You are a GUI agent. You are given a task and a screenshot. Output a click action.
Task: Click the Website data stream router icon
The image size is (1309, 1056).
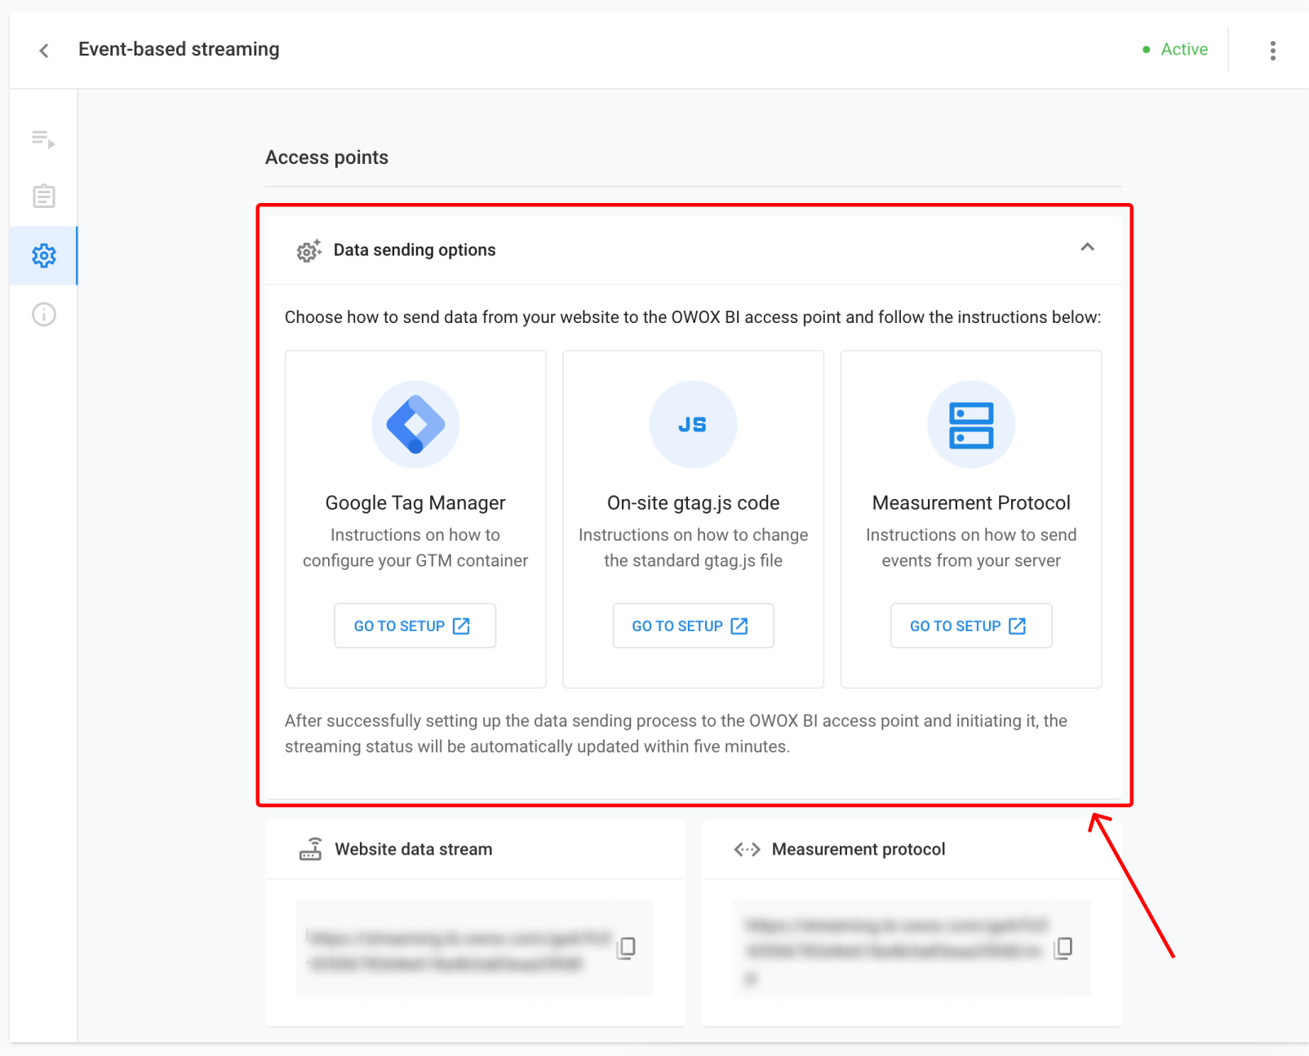[x=310, y=849]
